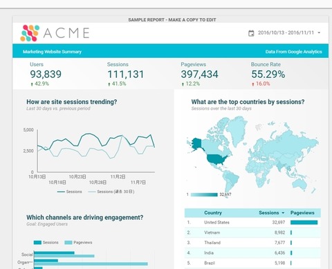
Task: Click the 2016/10/13 - 2016/11/11 date range
Action: [286, 32]
